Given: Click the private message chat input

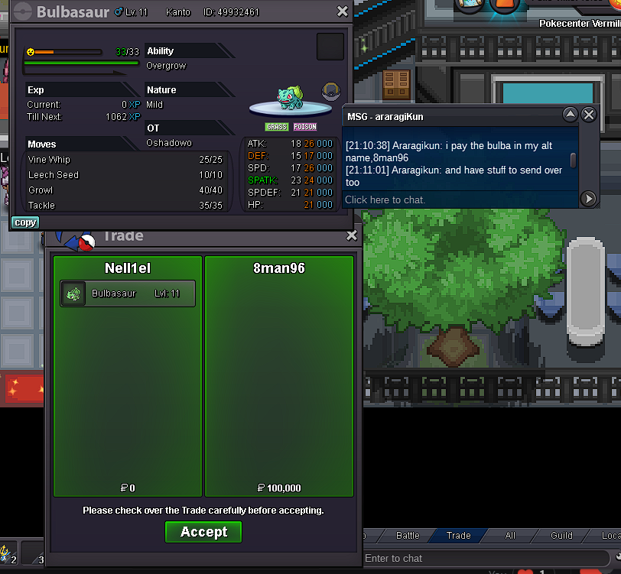Looking at the screenshot, I should pyautogui.click(x=460, y=200).
